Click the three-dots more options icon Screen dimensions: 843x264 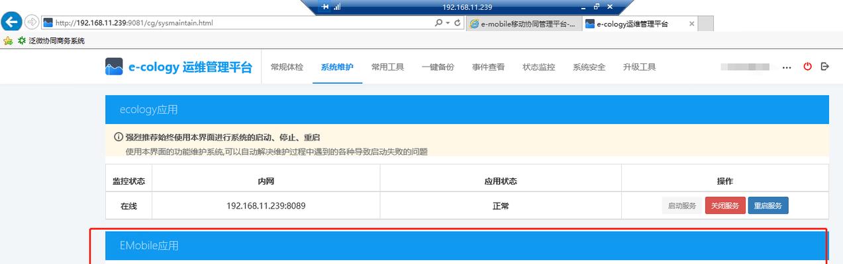(787, 67)
